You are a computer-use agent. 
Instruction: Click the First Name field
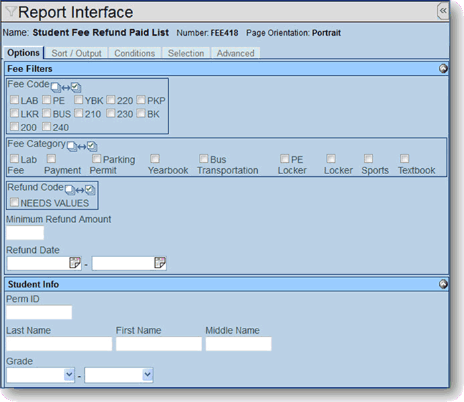(x=159, y=344)
